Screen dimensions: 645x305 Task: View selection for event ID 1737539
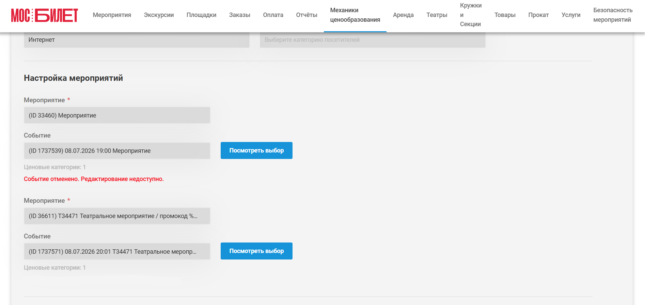tap(256, 150)
